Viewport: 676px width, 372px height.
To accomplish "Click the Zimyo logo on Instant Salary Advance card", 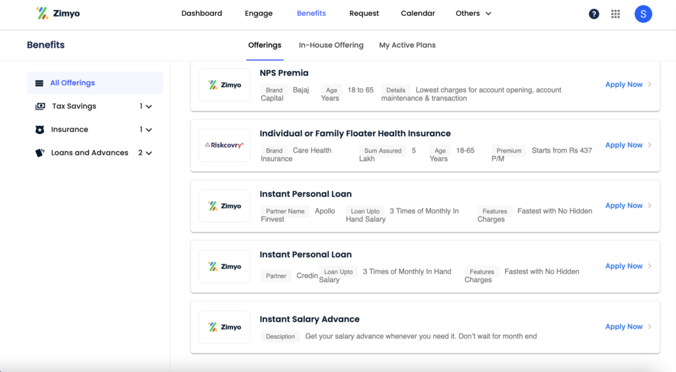I will point(224,326).
